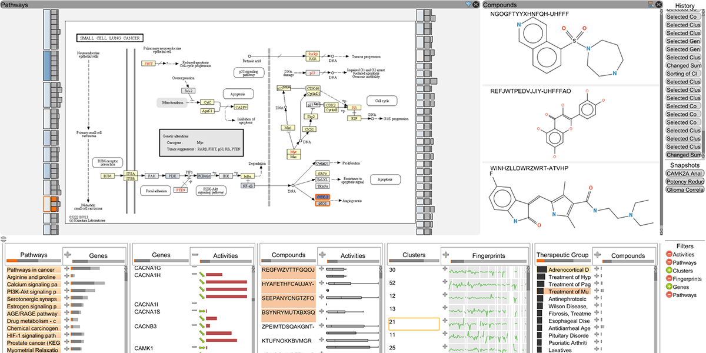
Task: Click the last 'Changed Sum' history entry
Action: pos(683,155)
